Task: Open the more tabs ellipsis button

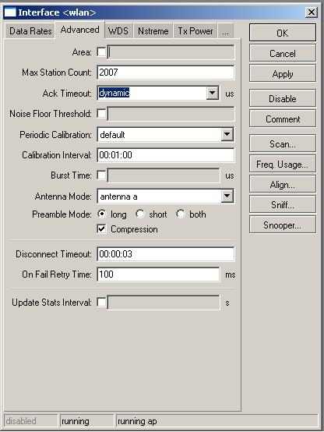Action: [x=225, y=31]
